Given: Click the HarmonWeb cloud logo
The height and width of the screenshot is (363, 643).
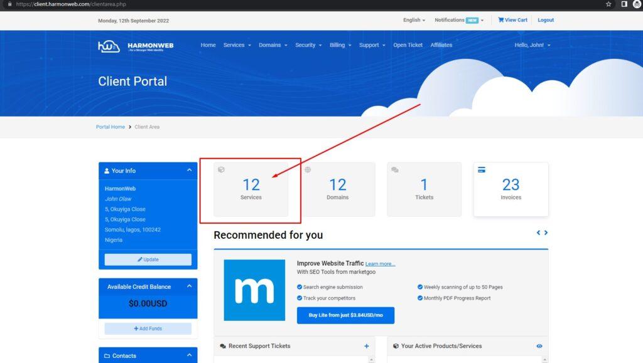Looking at the screenshot, I should click(x=109, y=46).
